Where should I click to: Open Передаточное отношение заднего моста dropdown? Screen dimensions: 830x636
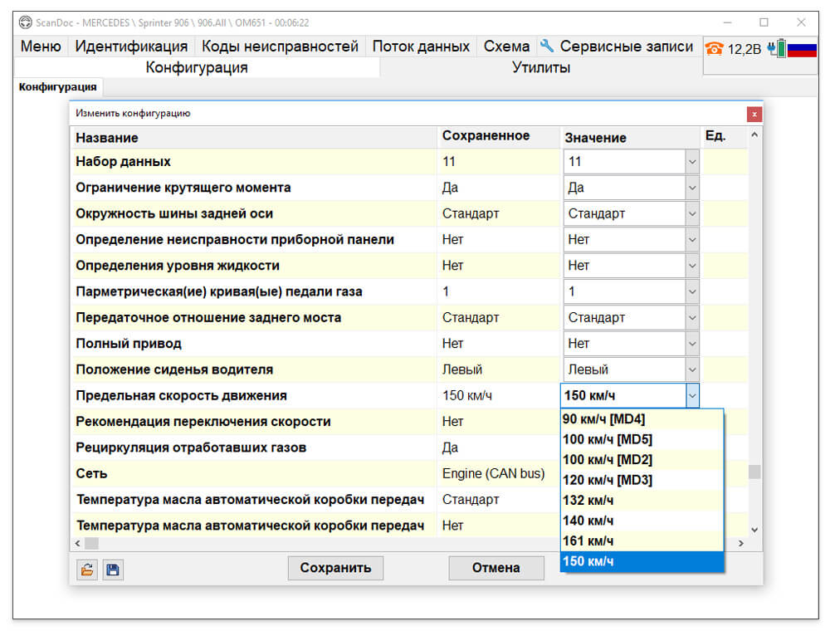(692, 317)
